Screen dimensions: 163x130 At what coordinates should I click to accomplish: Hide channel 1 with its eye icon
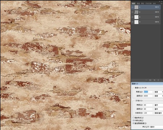point(132,7)
